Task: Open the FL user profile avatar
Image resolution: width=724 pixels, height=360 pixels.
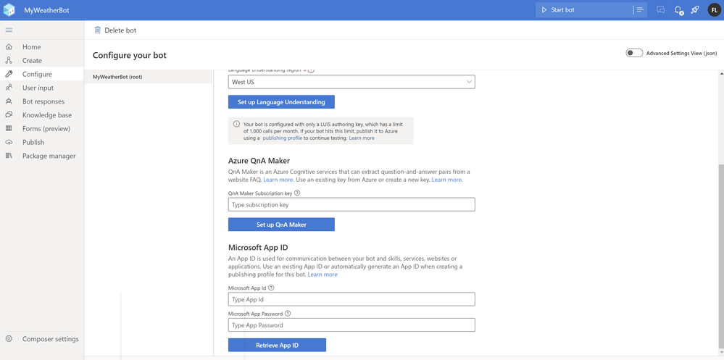Action: 714,10
